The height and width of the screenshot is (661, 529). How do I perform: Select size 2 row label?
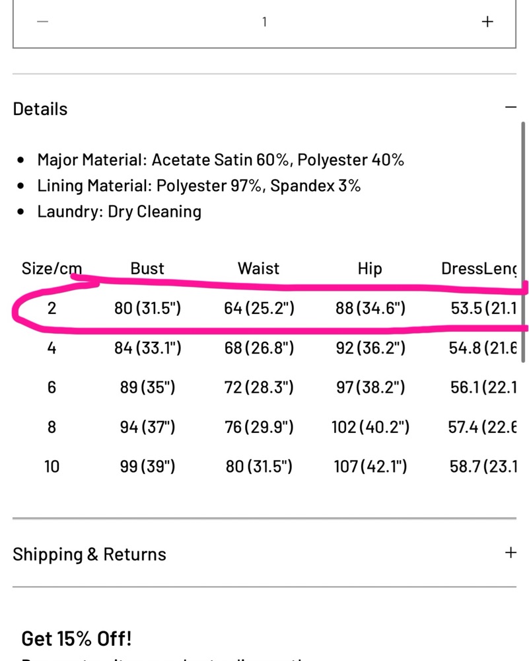[x=52, y=308]
